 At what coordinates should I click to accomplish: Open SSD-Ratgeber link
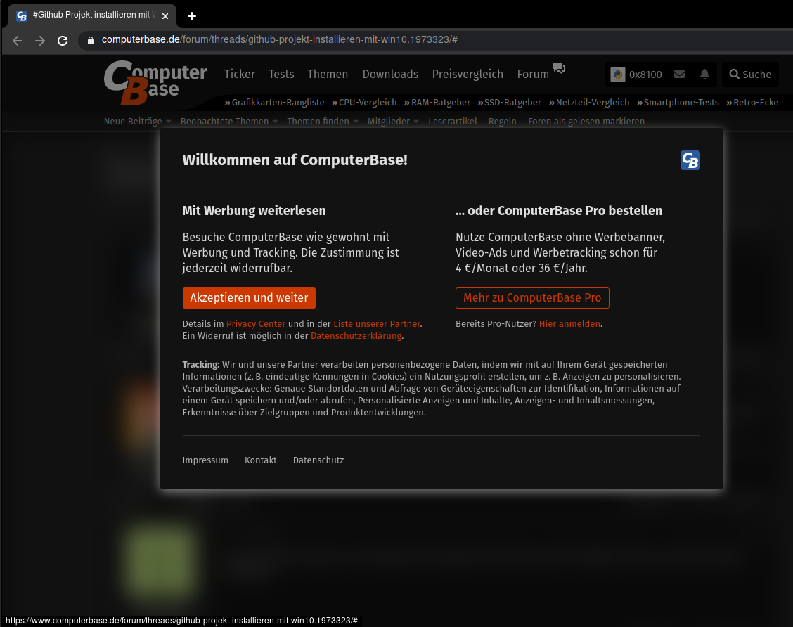click(x=509, y=102)
